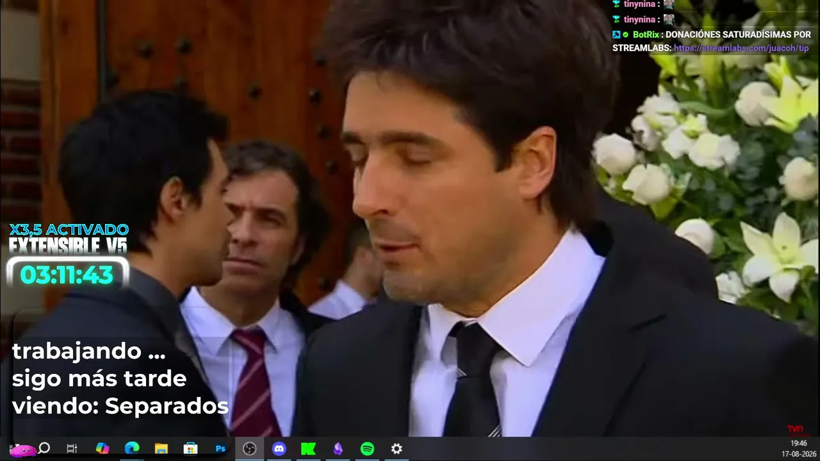Click the emote in second tinynina message

(x=669, y=19)
